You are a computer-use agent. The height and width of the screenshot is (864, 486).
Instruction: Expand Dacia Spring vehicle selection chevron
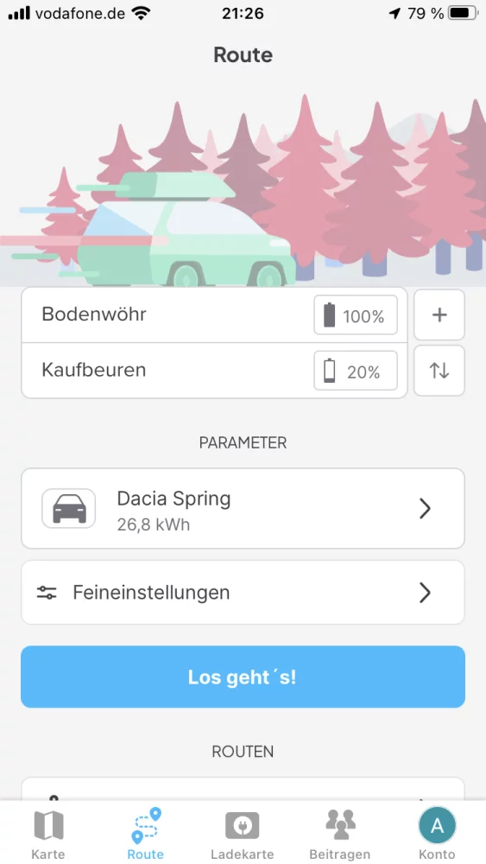coord(425,509)
